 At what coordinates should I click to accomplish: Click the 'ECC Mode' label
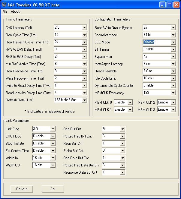pyautogui.click(x=102, y=42)
